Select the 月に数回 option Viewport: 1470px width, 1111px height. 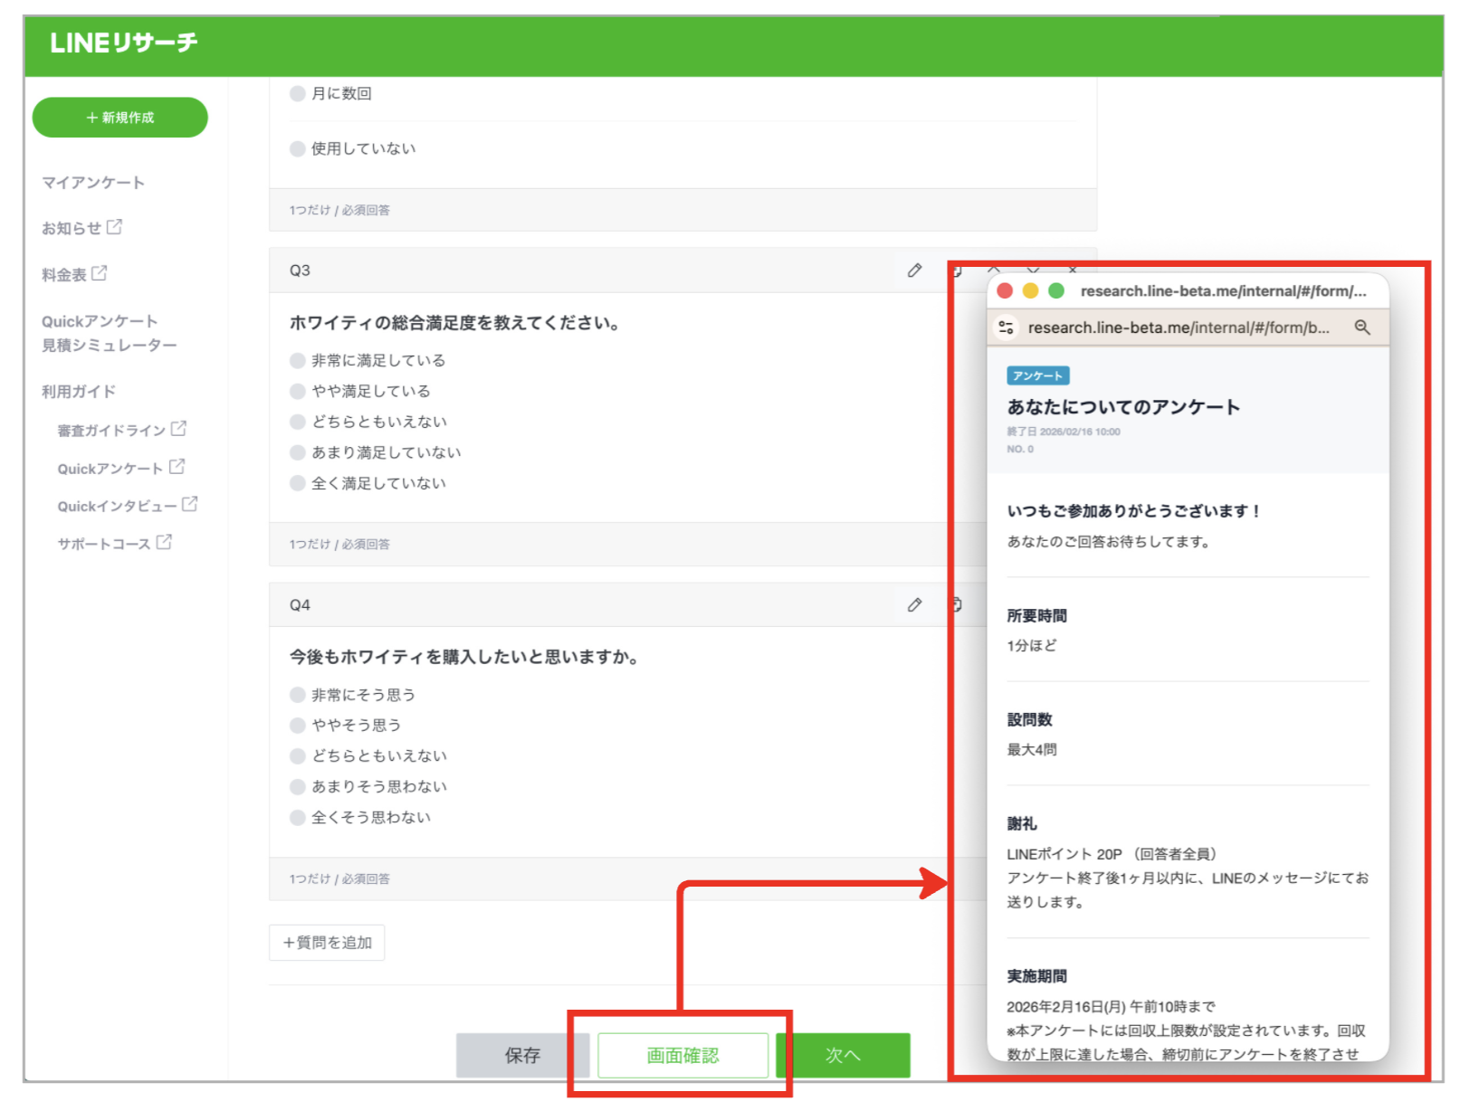click(297, 93)
